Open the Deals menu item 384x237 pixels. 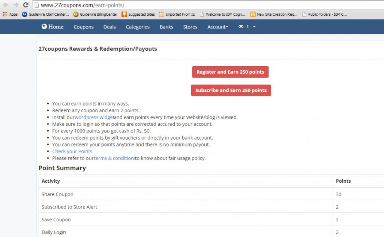[109, 27]
